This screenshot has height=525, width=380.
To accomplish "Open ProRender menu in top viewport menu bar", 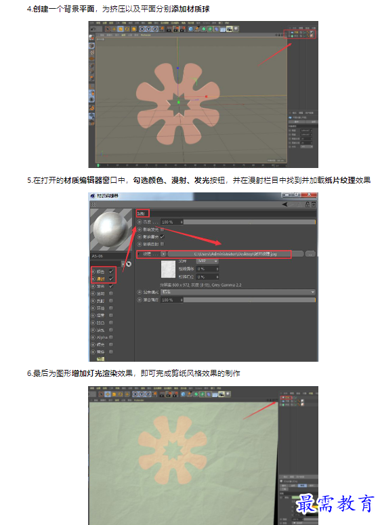I will [146, 35].
